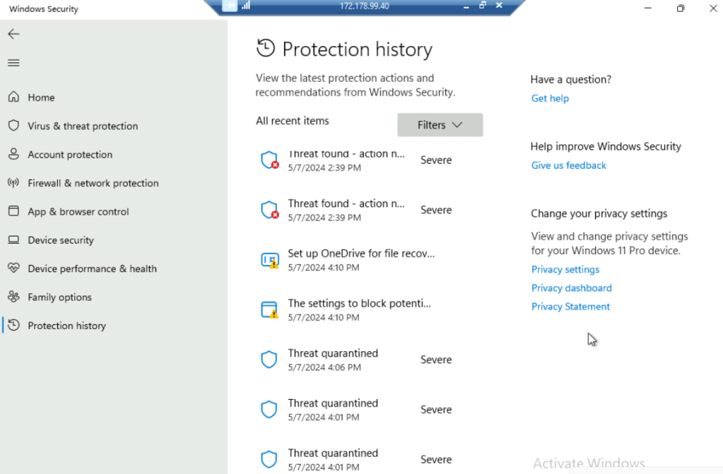Select Protection history in sidebar
Image resolution: width=723 pixels, height=474 pixels.
pyautogui.click(x=66, y=326)
